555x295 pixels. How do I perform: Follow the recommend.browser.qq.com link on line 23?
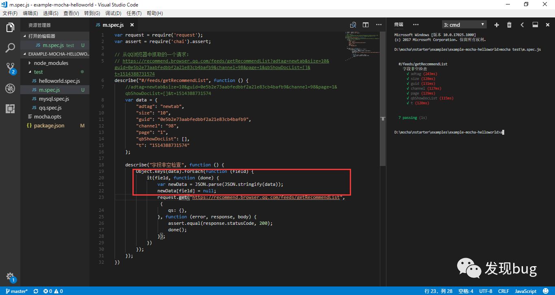tap(266, 197)
